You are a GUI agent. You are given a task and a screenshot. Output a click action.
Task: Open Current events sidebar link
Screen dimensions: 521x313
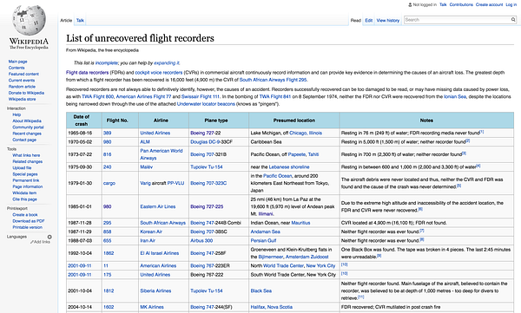22,81
